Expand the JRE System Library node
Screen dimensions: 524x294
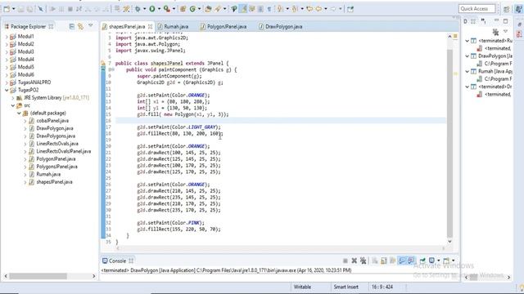point(13,98)
